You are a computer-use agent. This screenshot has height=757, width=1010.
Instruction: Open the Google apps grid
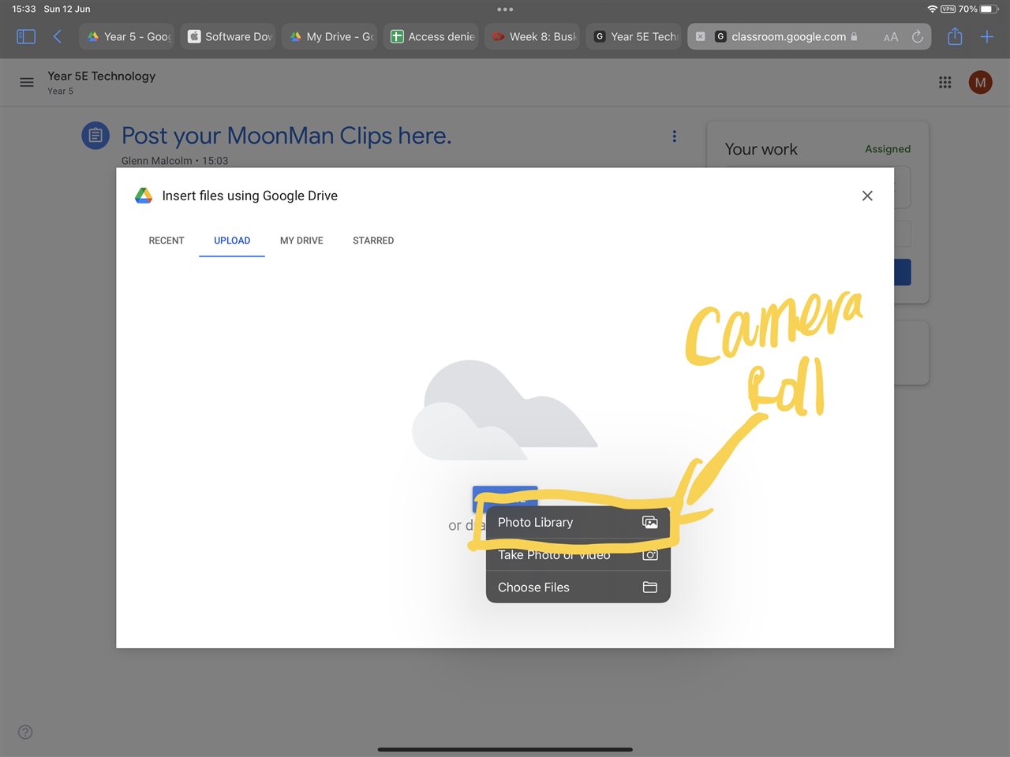click(945, 82)
